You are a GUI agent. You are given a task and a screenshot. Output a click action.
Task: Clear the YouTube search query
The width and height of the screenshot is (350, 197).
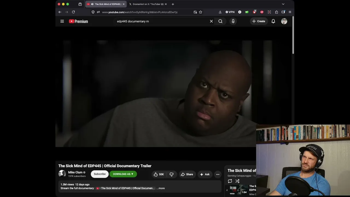211,21
